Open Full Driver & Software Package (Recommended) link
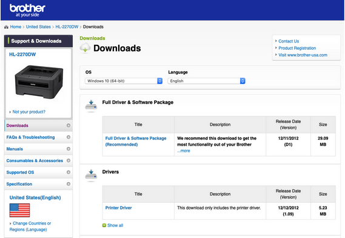Image resolution: width=345 pixels, height=238 pixels. pyautogui.click(x=136, y=141)
